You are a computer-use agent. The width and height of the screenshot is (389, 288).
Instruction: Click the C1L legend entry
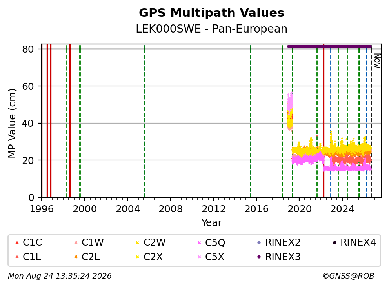(x=28, y=257)
